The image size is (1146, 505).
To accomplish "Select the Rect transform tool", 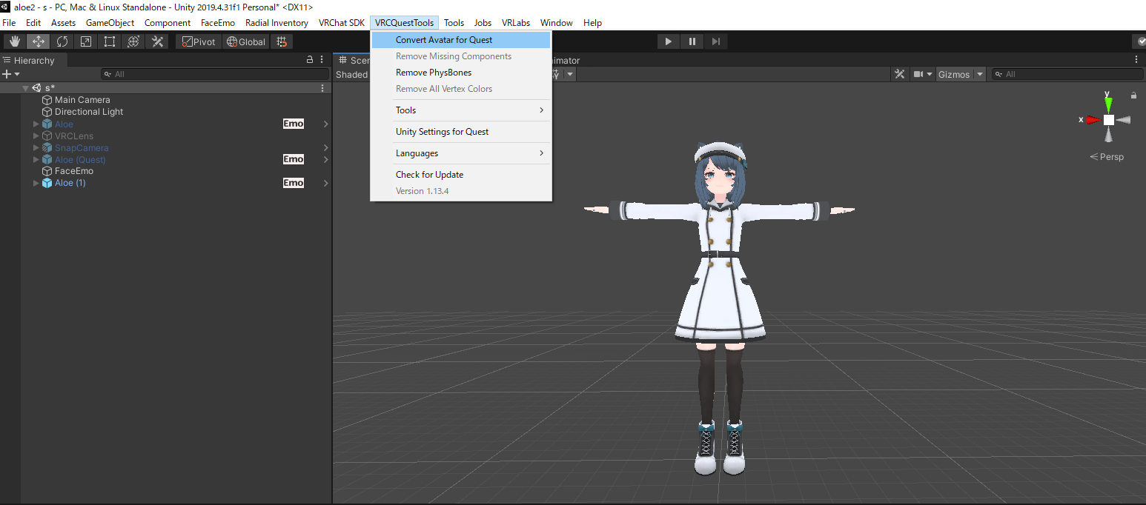I will (x=110, y=41).
